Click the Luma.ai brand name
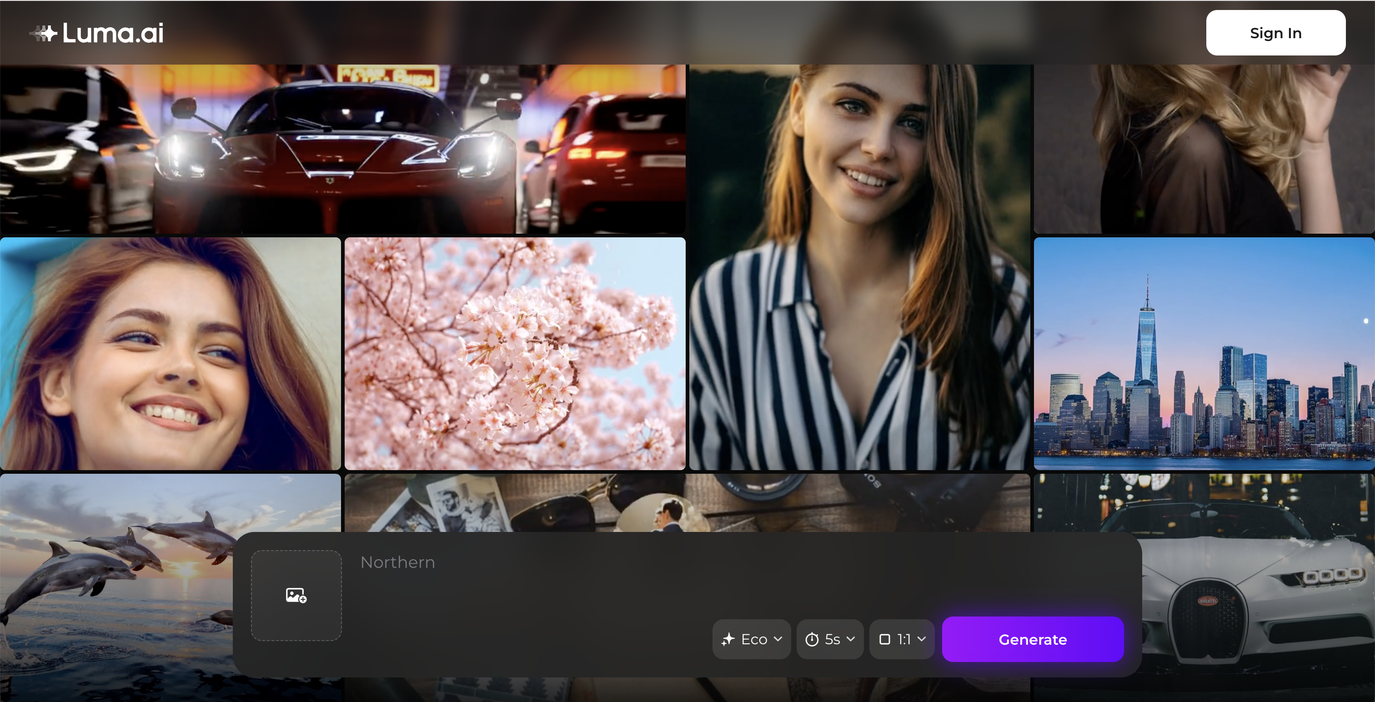The image size is (1375, 702). (x=113, y=33)
